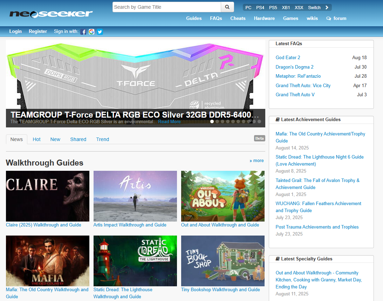
Task: Open the Hardware menu
Action: pyautogui.click(x=264, y=18)
